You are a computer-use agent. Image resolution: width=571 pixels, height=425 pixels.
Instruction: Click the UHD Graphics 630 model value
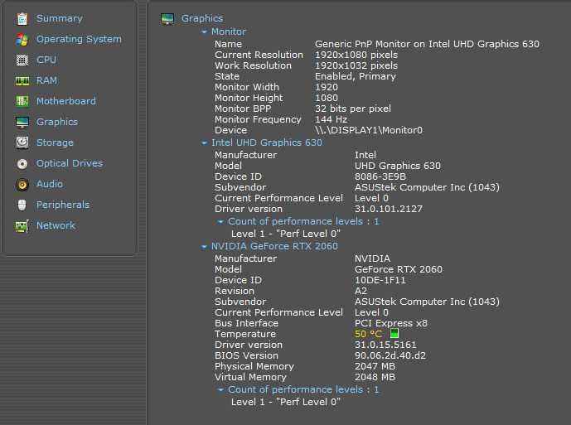[398, 166]
